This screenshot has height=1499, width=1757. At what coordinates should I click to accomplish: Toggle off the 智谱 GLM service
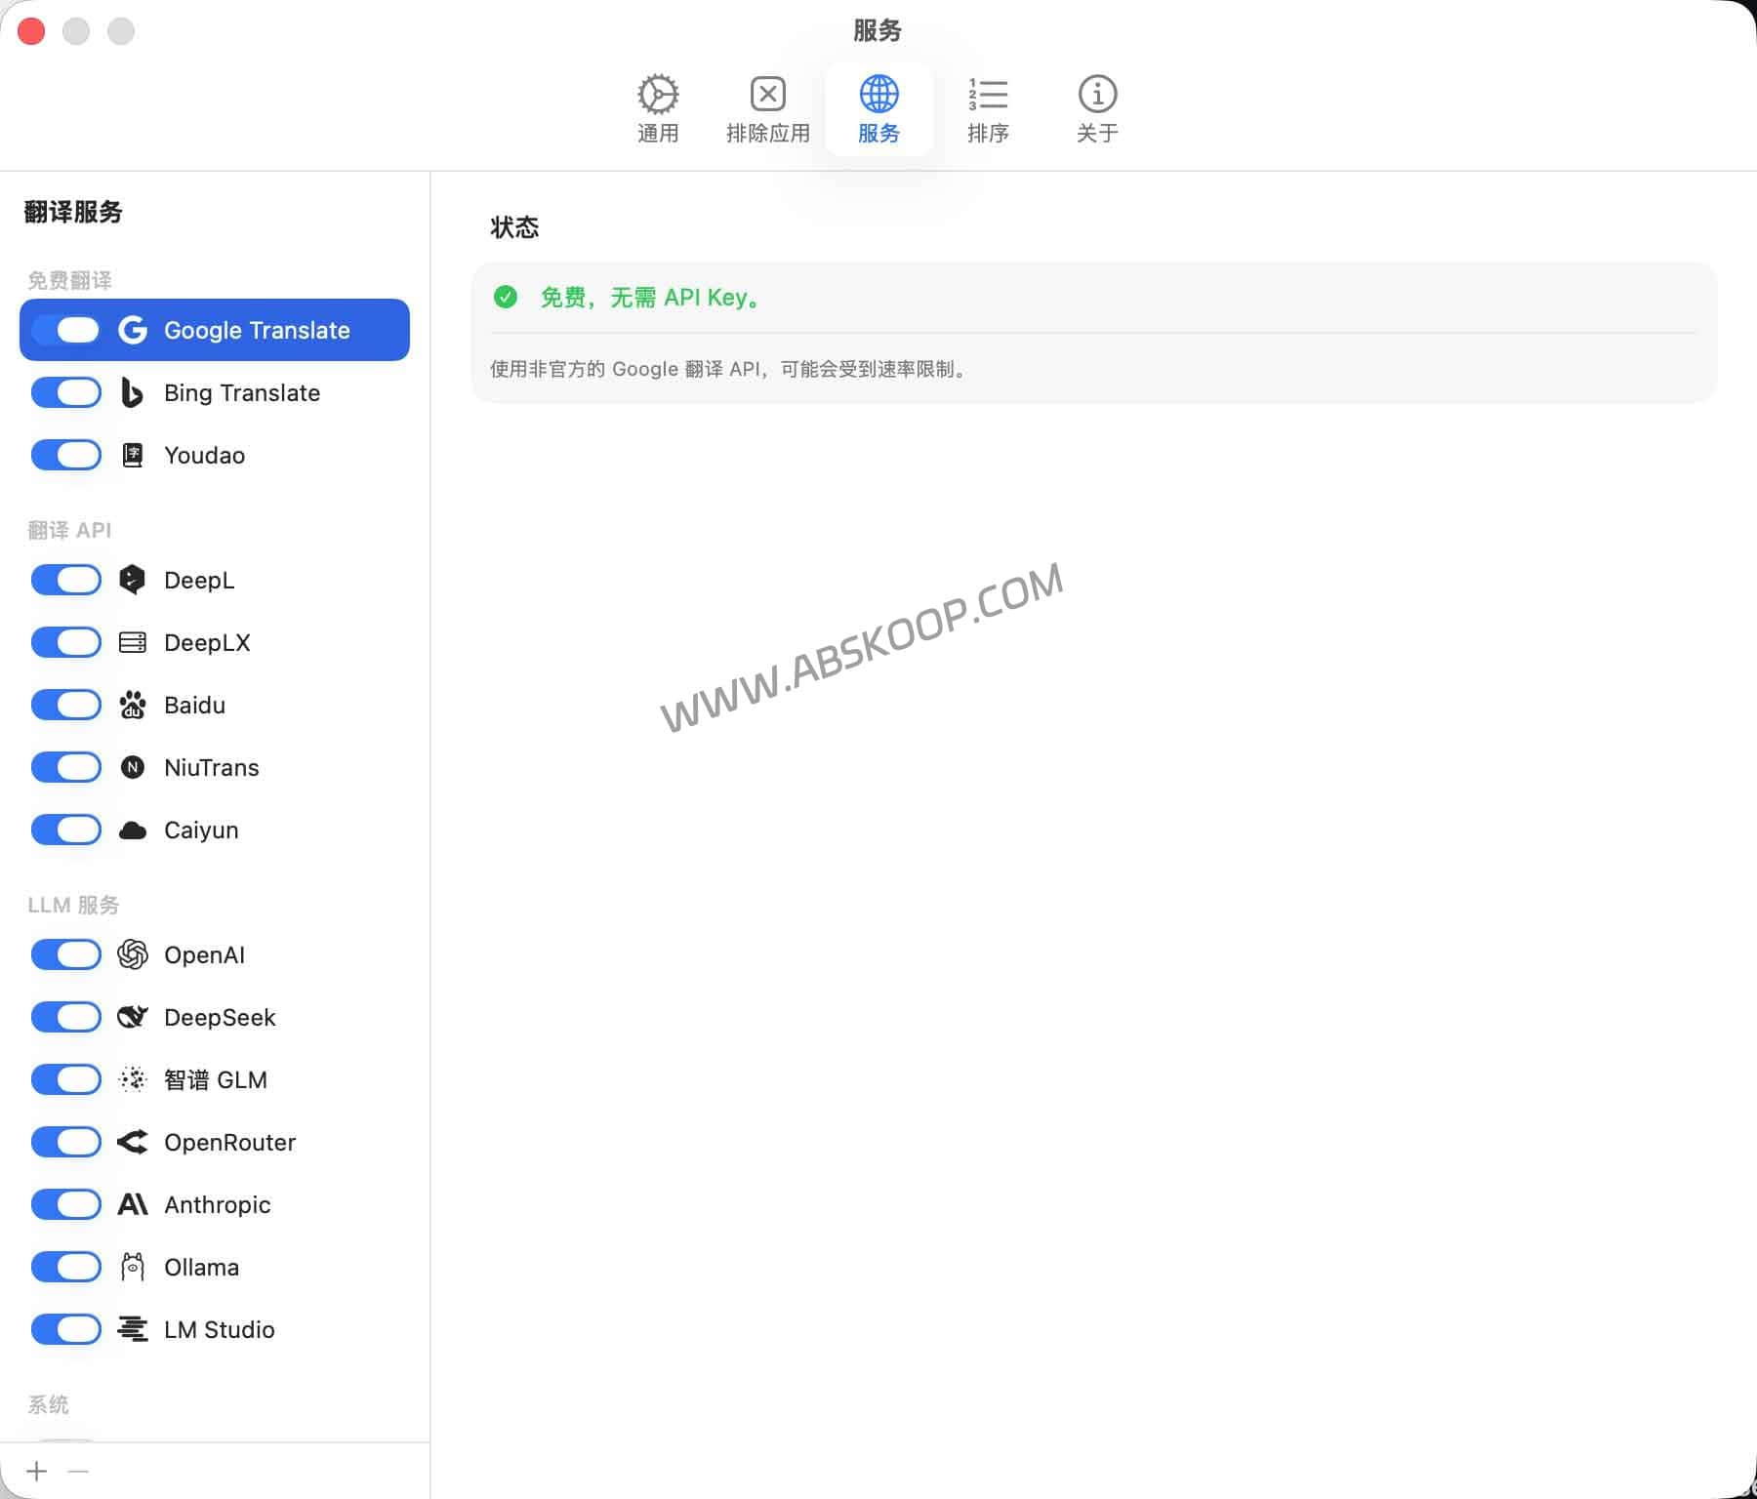coord(65,1079)
